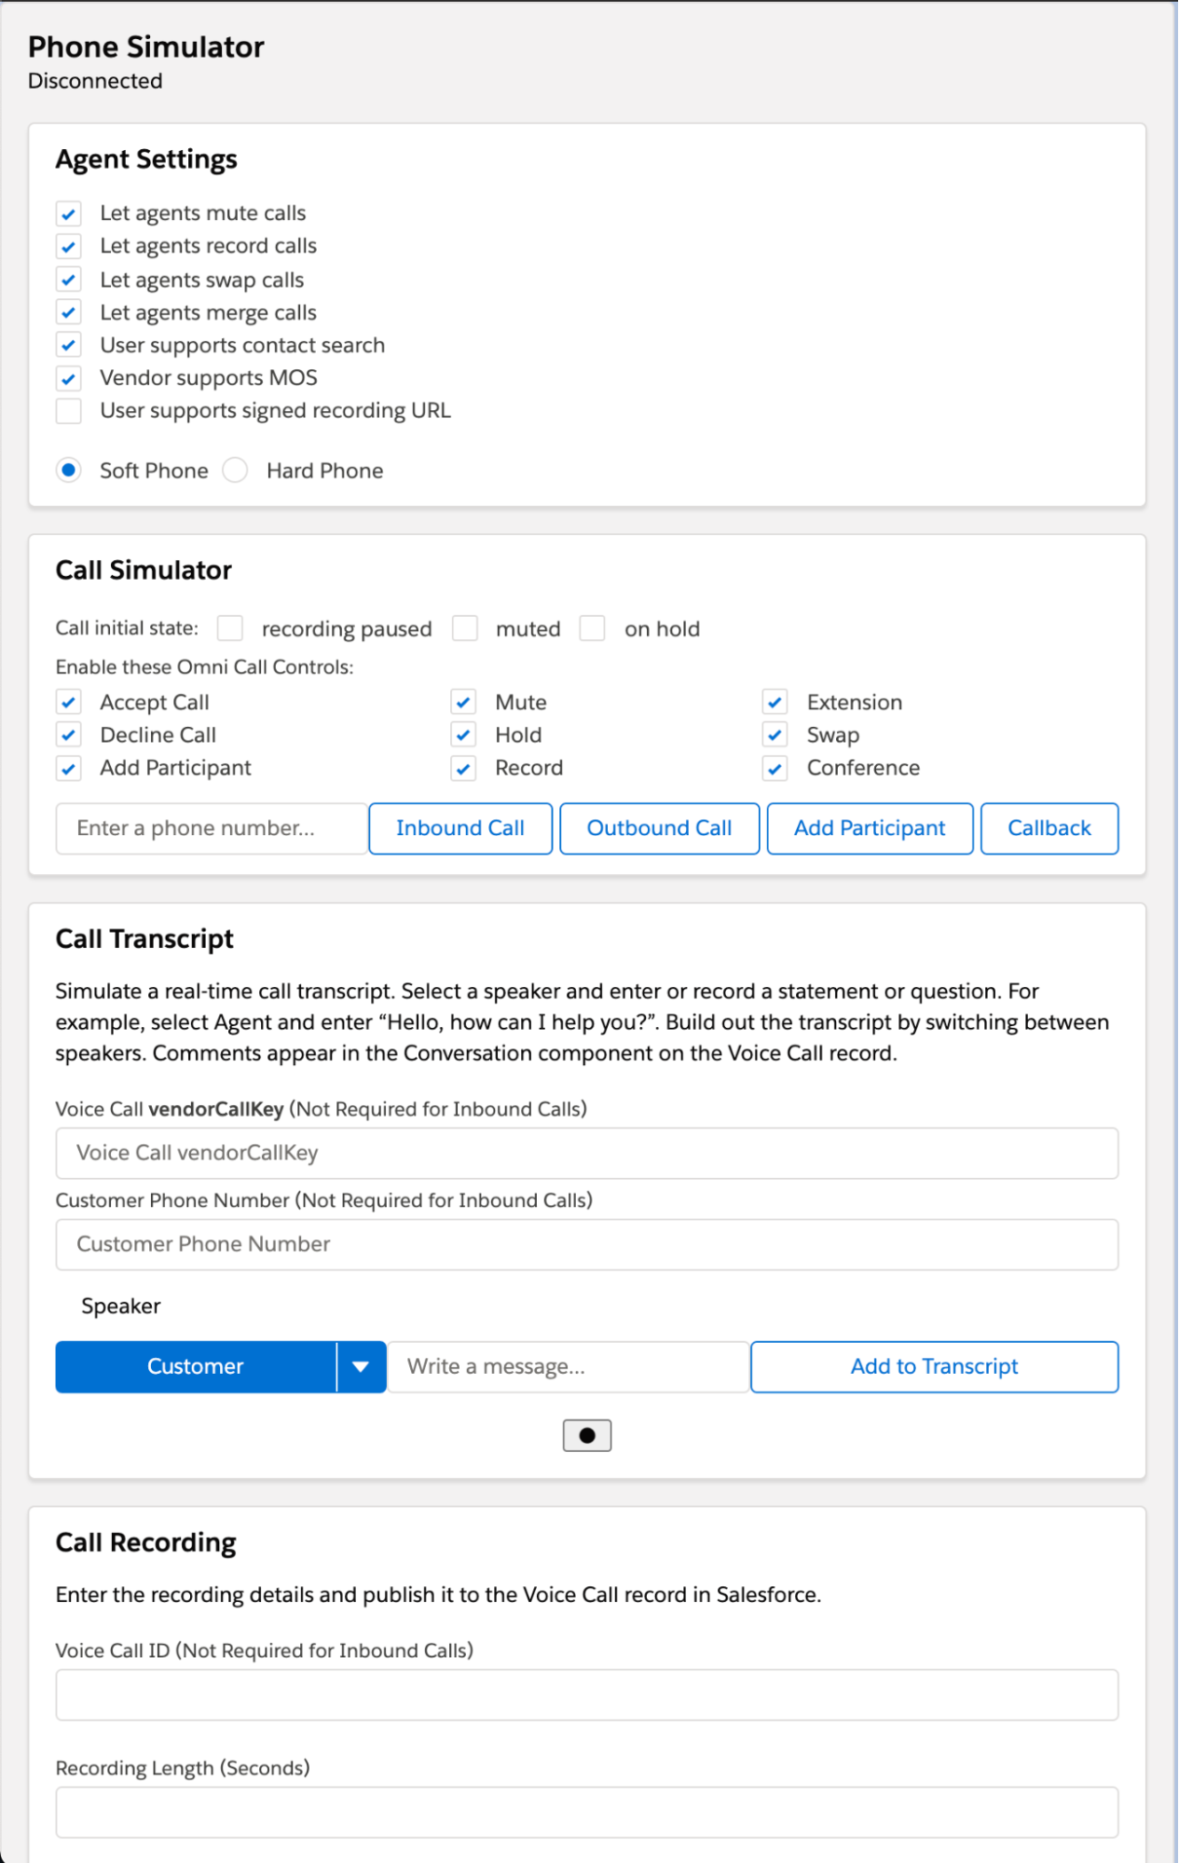Check the recording paused initial state

coord(230,629)
